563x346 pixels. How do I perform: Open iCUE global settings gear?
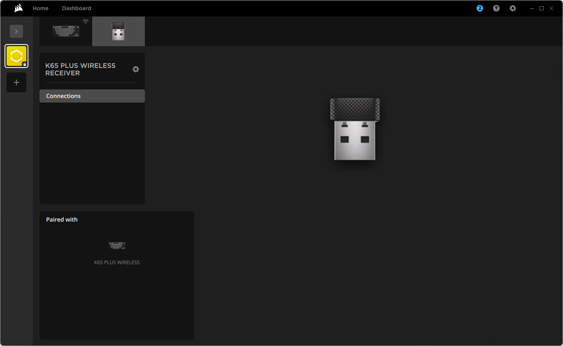pyautogui.click(x=513, y=8)
